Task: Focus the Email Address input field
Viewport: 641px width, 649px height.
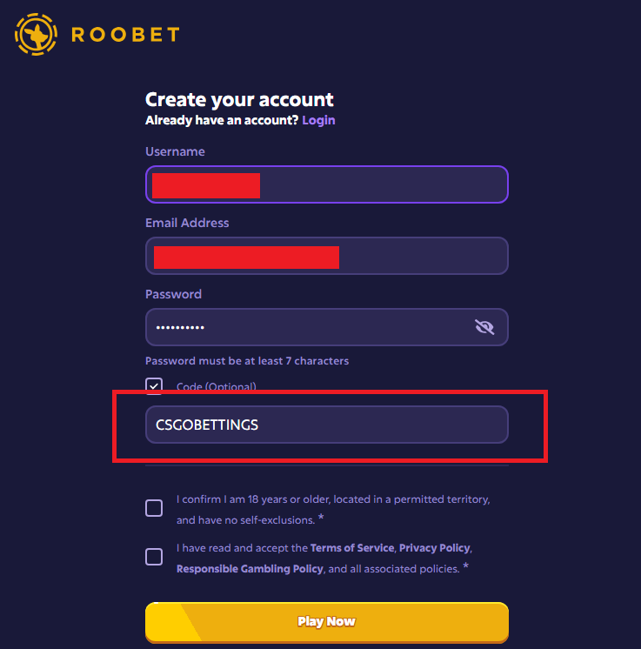Action: (417, 256)
